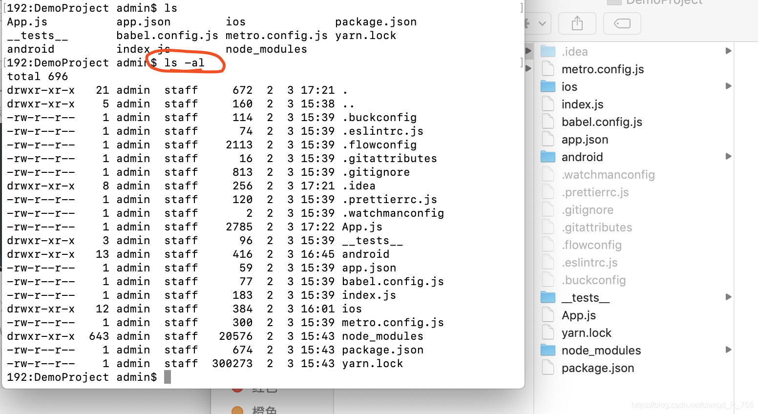Select the metro.config.js file icon in Finder
Screen dimensions: 758x414
coord(548,69)
